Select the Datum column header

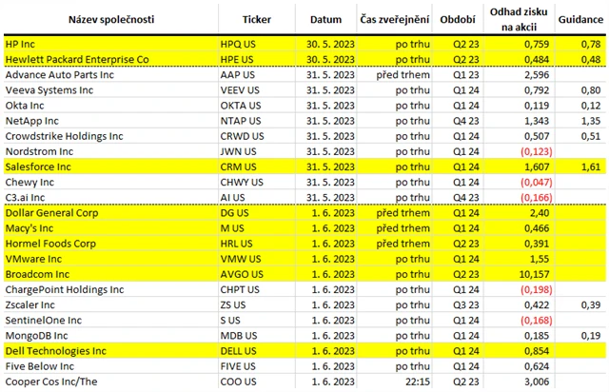point(325,19)
